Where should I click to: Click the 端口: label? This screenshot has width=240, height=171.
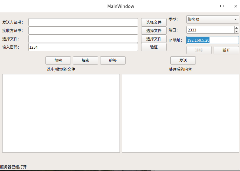click(173, 30)
